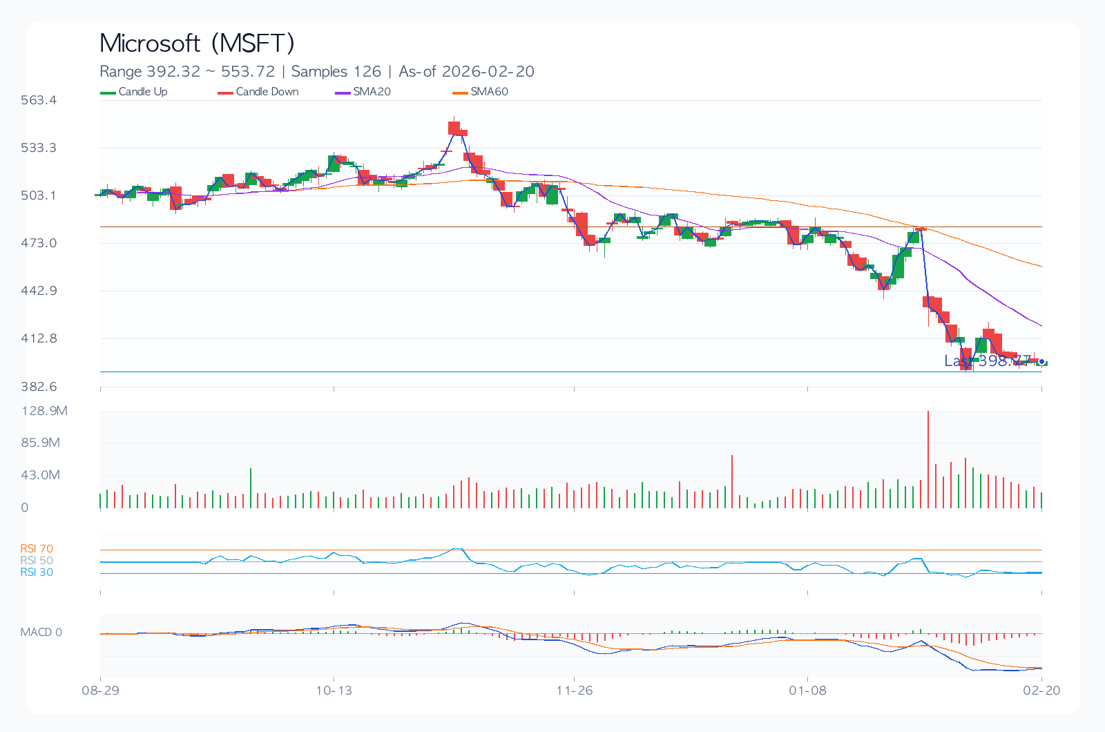Viewport: 1105px width, 732px height.
Task: Click the RSI 30 threshold label
Action: 37,572
